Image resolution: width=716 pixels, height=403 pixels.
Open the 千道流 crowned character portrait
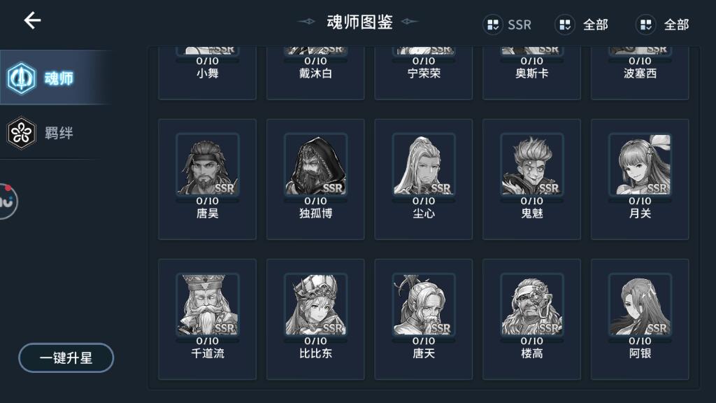coord(207,305)
